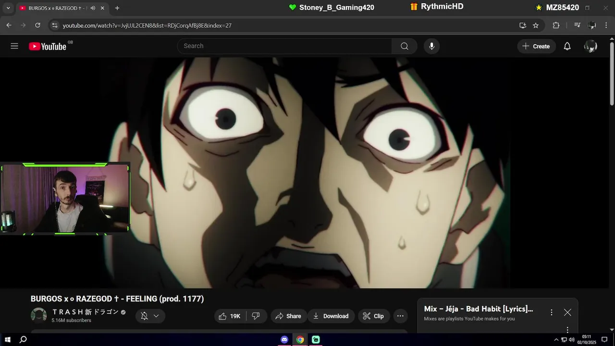Click the address bar URL
This screenshot has height=346, width=615.
click(147, 25)
